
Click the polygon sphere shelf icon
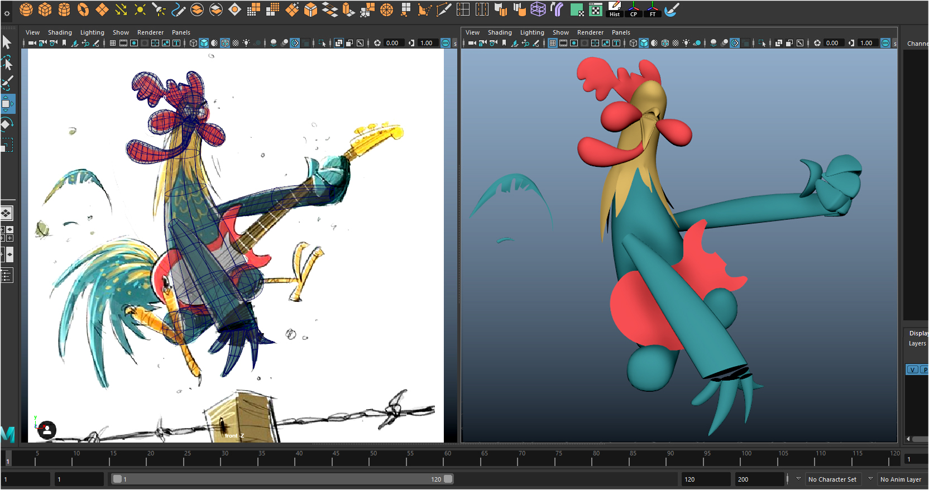[26, 9]
